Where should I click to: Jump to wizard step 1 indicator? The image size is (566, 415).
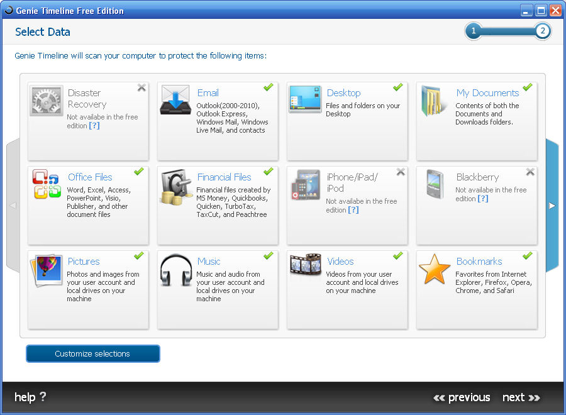tap(473, 31)
